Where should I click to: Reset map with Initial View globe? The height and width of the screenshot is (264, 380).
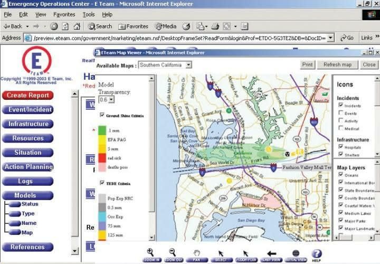296,254
